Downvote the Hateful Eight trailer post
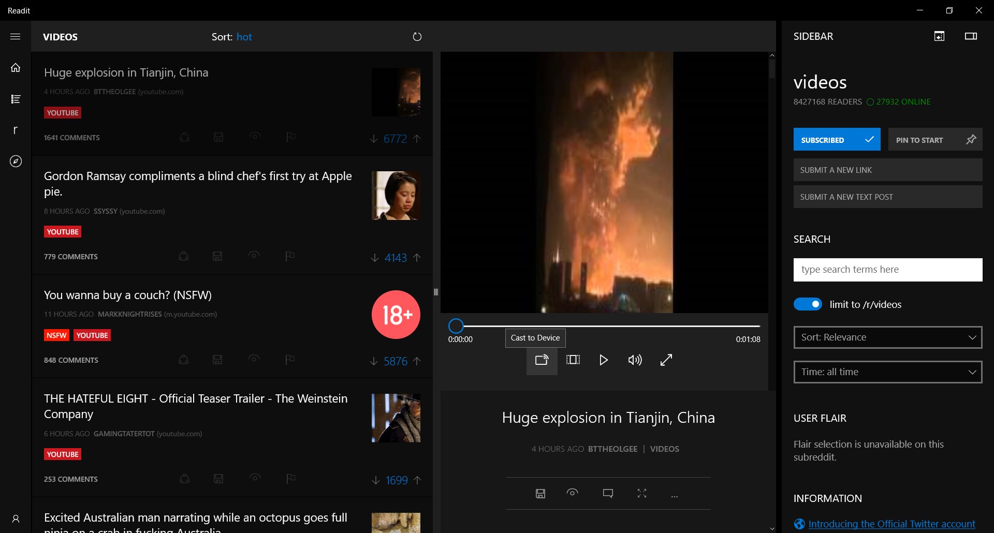Viewport: 994px width, 533px height. click(x=375, y=480)
